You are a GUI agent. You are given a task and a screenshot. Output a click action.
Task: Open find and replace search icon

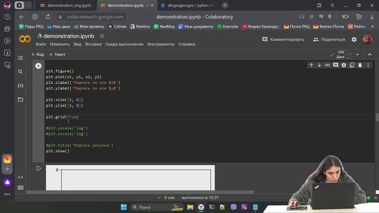(21, 72)
